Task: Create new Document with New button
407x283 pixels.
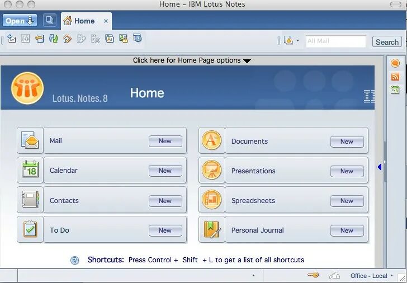Action: tap(347, 141)
